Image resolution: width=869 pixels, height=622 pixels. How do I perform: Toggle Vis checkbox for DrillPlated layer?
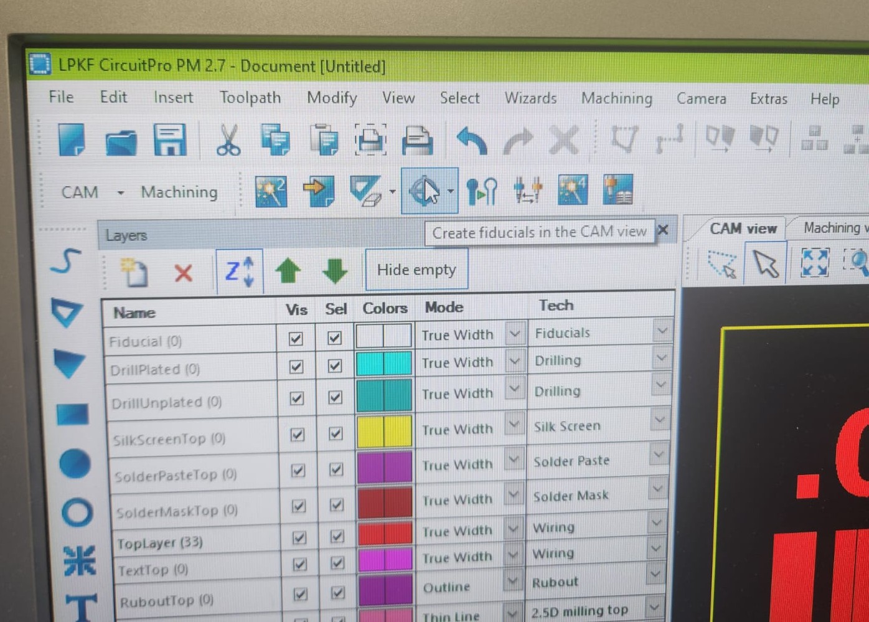tap(296, 367)
